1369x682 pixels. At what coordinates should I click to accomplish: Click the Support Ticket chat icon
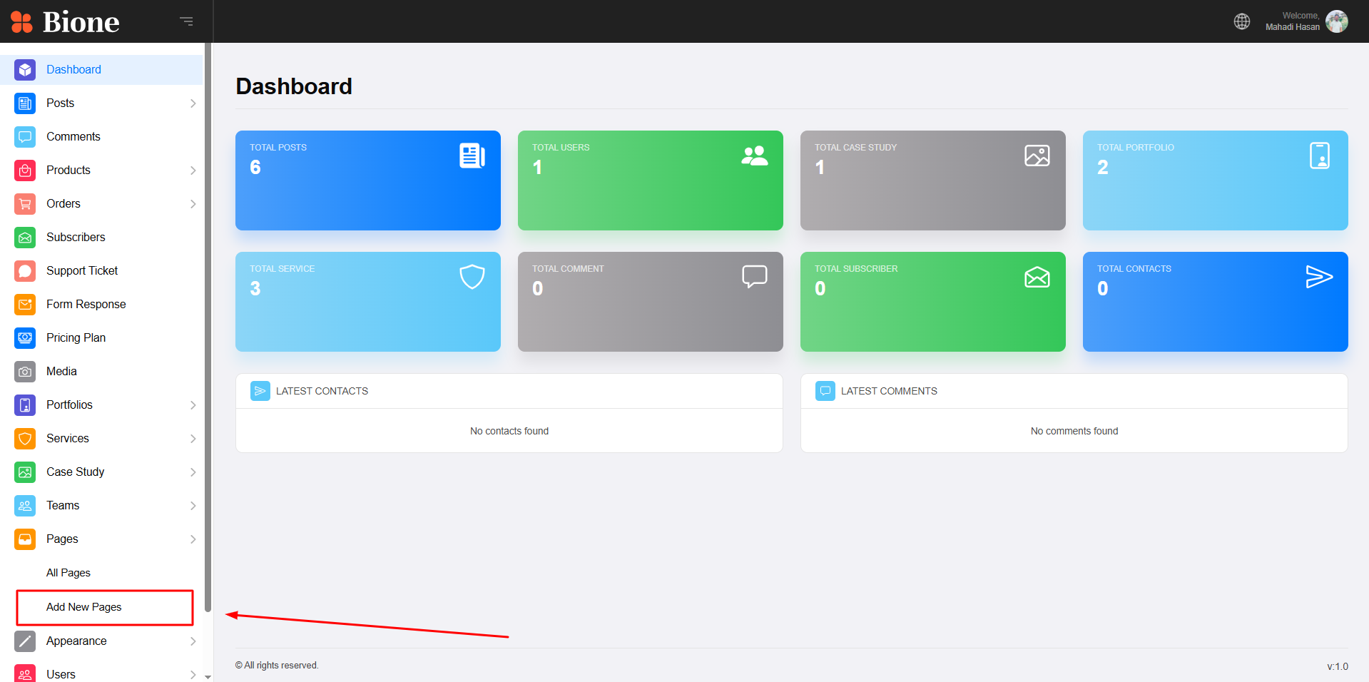coord(25,271)
